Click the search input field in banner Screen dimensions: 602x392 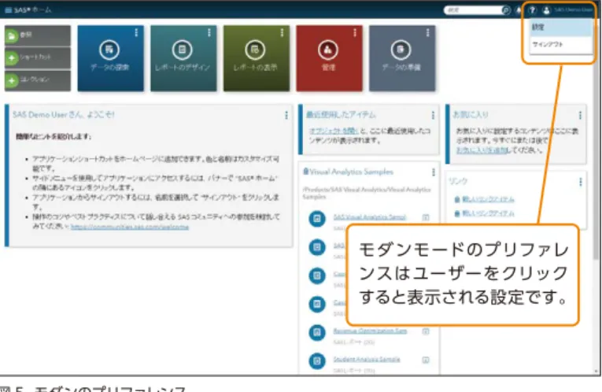(x=474, y=10)
